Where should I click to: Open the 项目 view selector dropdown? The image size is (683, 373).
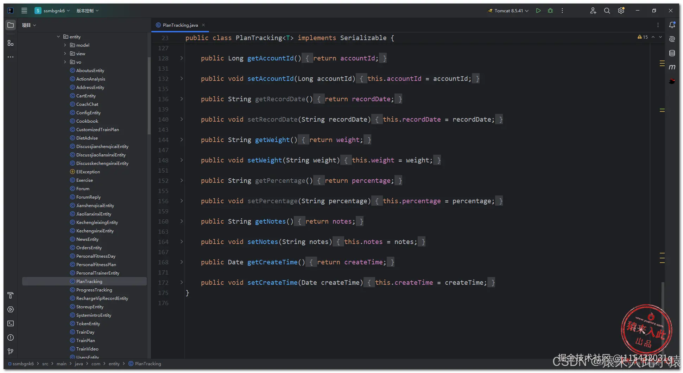pos(29,25)
